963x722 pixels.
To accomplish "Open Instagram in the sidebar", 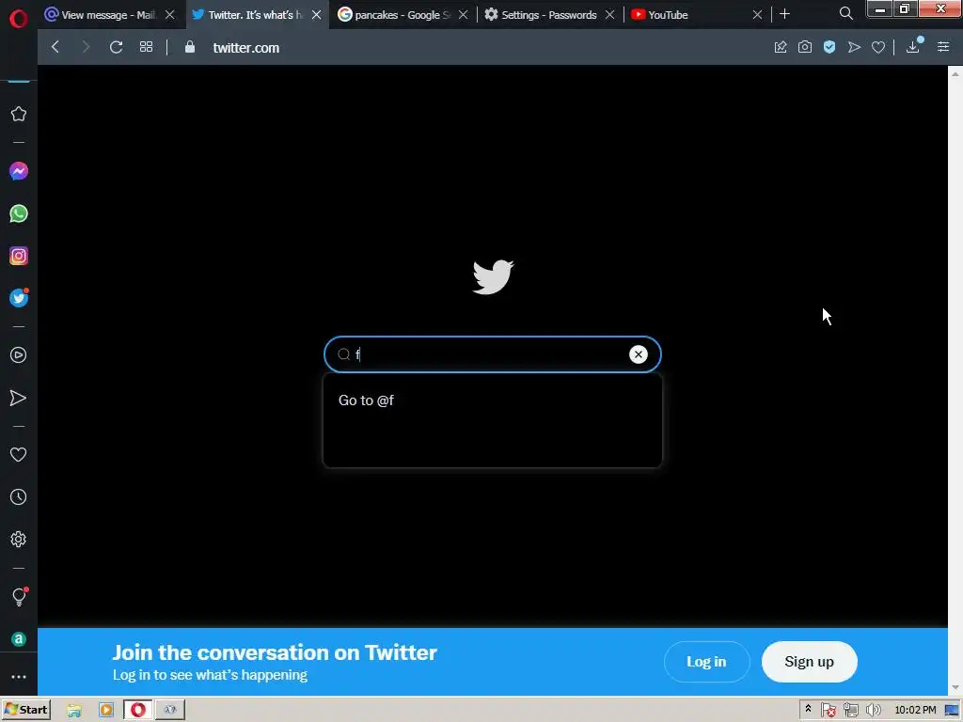I will pyautogui.click(x=19, y=256).
